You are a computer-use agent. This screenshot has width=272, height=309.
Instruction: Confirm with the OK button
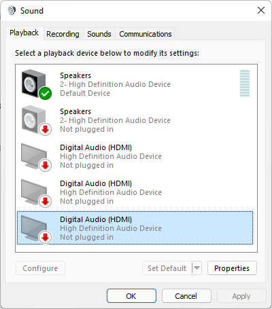131,296
